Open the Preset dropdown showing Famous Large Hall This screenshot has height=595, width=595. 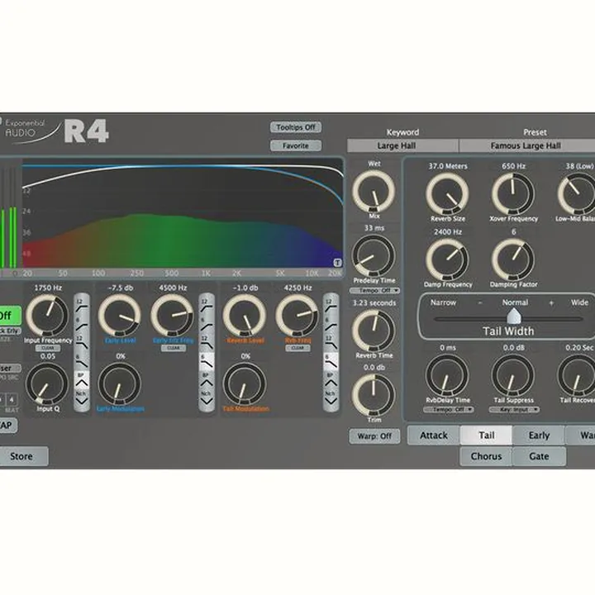pos(527,145)
